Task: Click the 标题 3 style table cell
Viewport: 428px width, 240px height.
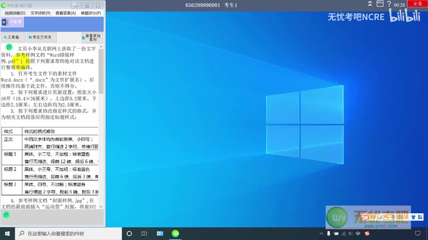Action: pos(12,188)
